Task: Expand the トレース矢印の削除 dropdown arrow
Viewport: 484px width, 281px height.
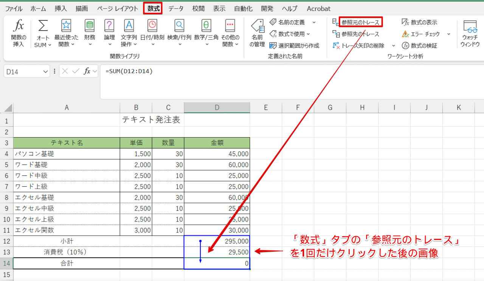Action: point(393,46)
